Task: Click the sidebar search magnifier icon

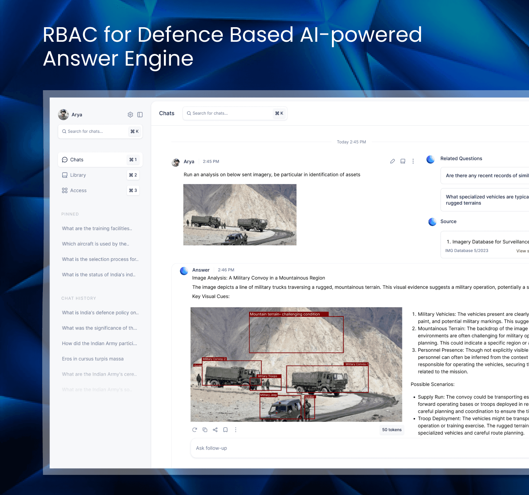Action: (64, 132)
